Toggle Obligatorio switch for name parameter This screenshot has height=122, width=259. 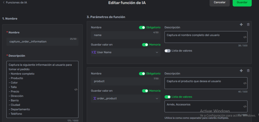click(142, 27)
